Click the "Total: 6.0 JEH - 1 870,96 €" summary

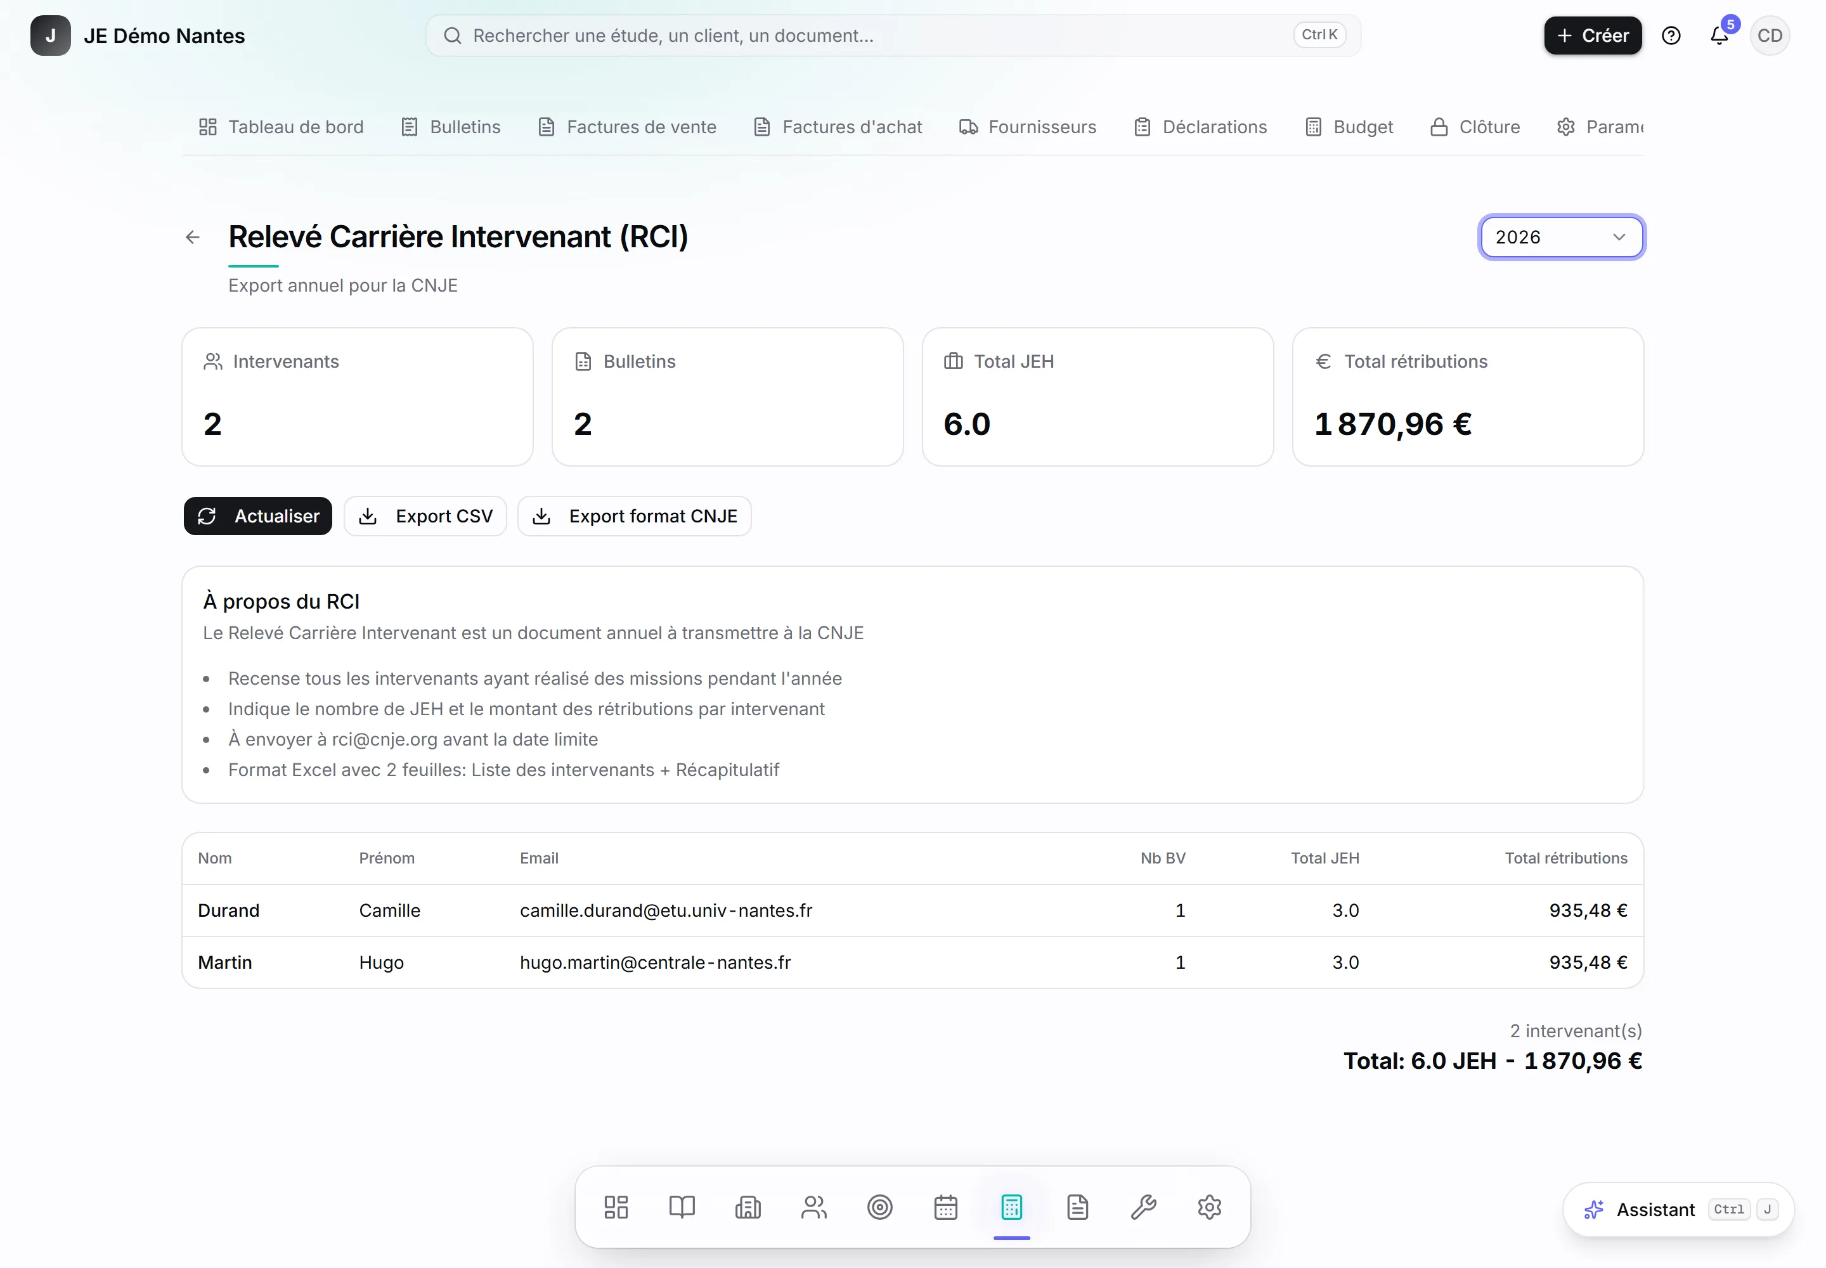click(1493, 1061)
